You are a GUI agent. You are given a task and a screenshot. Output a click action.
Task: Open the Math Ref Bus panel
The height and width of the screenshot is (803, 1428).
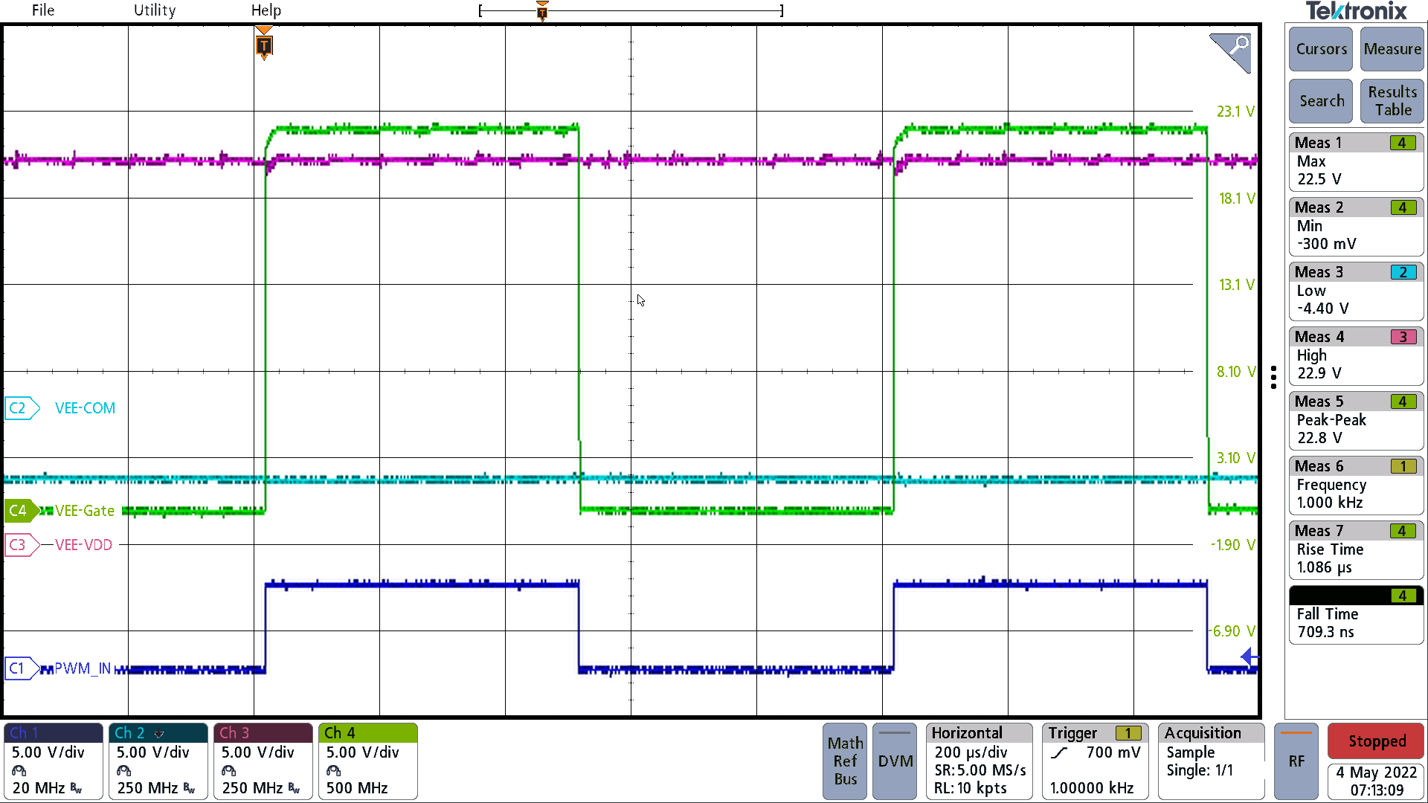(x=844, y=761)
